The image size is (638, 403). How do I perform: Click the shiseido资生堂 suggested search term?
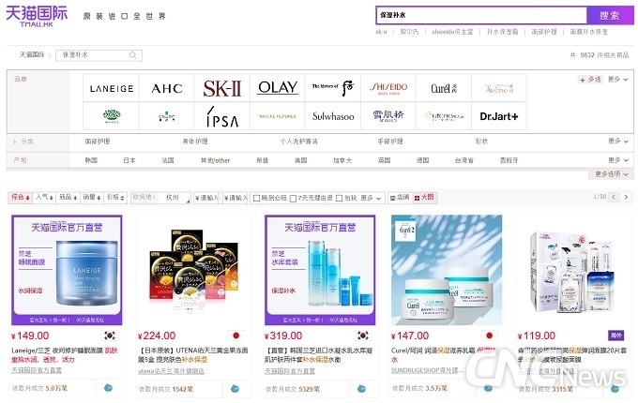[452, 32]
